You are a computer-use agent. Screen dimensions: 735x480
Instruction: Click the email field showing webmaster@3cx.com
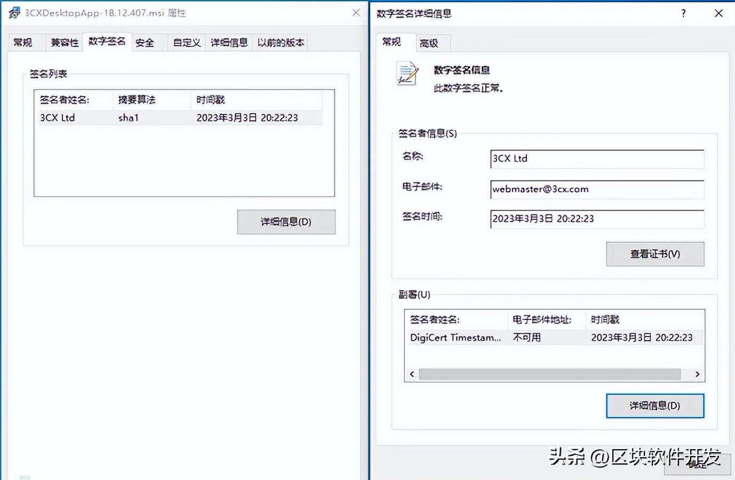[596, 189]
